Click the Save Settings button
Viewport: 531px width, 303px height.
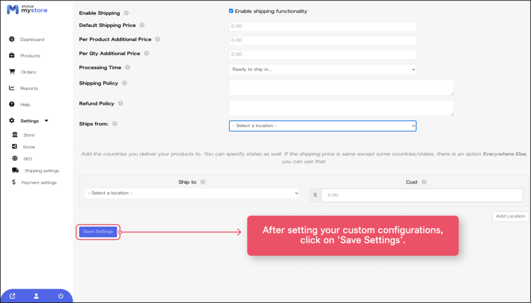[98, 231]
